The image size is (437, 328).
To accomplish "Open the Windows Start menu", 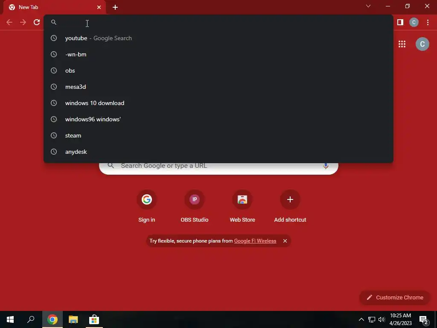I will click(10, 319).
